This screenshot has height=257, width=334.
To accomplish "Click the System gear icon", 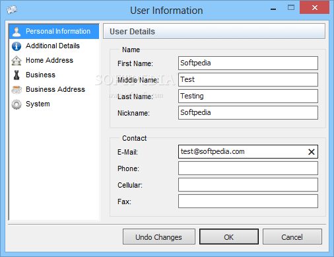I will pyautogui.click(x=17, y=104).
